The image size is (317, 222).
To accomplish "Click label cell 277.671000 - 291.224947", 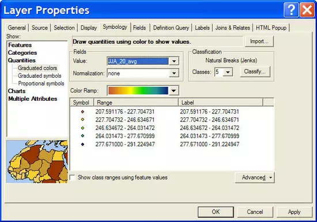I will pos(209,144).
